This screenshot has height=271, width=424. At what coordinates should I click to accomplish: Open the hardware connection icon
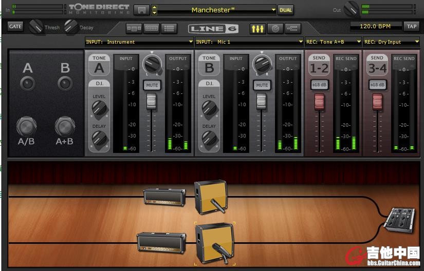[293, 29]
